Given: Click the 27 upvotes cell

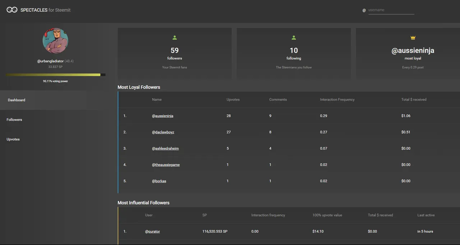Looking at the screenshot, I should click(x=229, y=132).
